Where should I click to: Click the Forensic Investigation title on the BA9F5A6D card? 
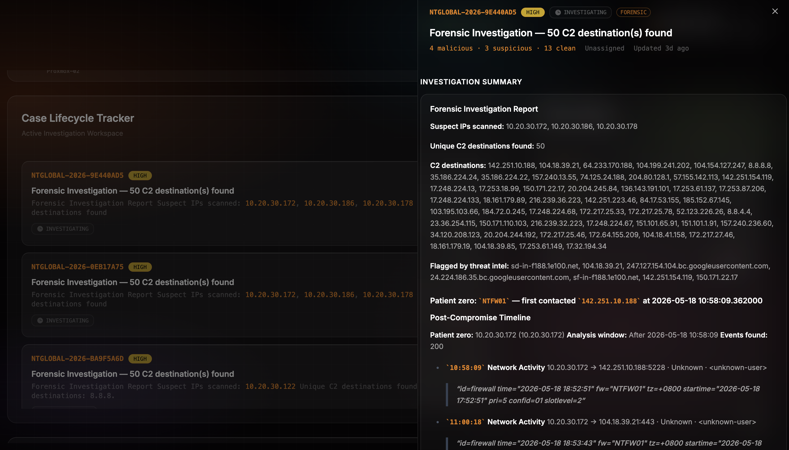(x=133, y=374)
